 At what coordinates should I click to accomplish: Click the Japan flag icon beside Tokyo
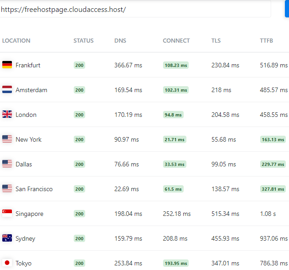[7, 263]
